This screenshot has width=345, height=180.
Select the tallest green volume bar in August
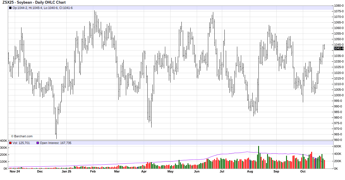(258, 157)
